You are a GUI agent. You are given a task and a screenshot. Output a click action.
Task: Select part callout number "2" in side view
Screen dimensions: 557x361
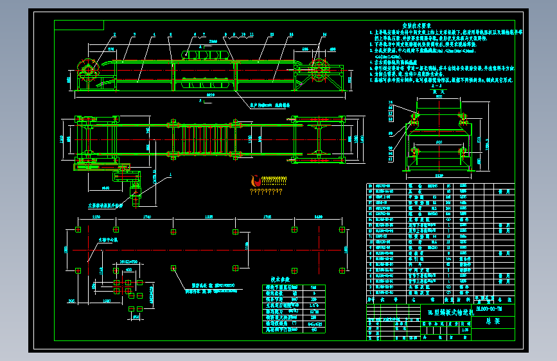pos(114,35)
